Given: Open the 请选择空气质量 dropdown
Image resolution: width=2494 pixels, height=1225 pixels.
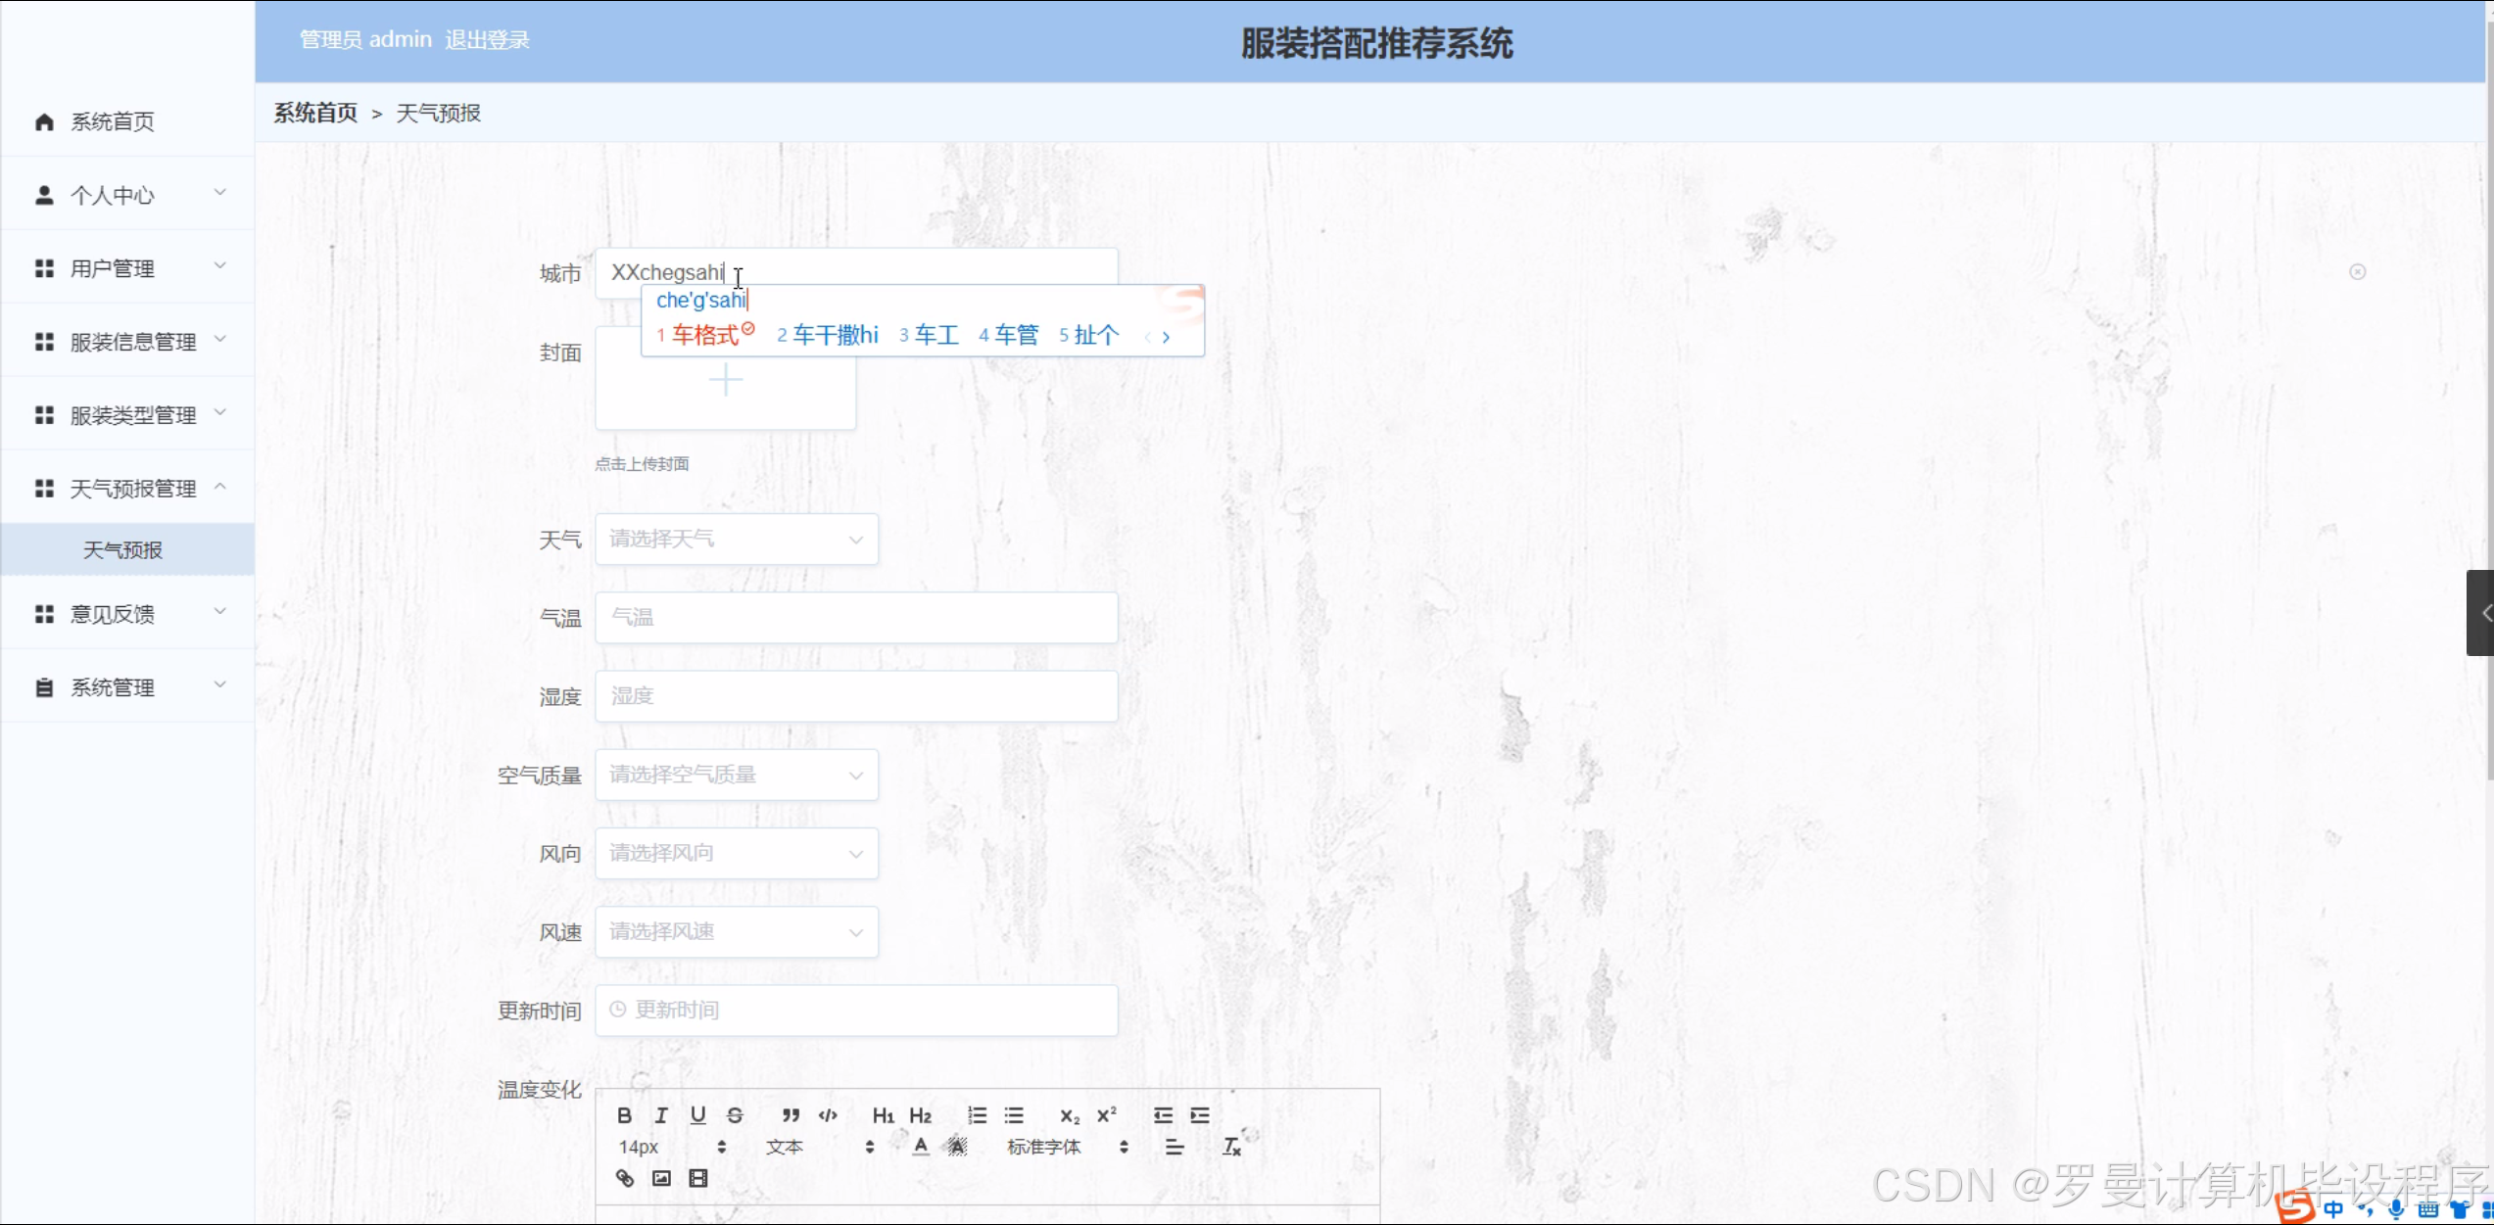Looking at the screenshot, I should [x=736, y=776].
